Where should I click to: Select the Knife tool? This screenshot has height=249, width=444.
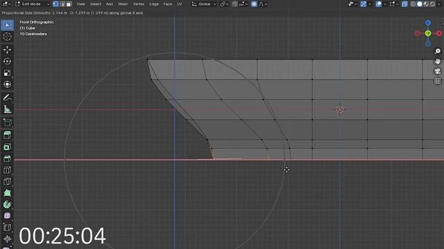7,181
